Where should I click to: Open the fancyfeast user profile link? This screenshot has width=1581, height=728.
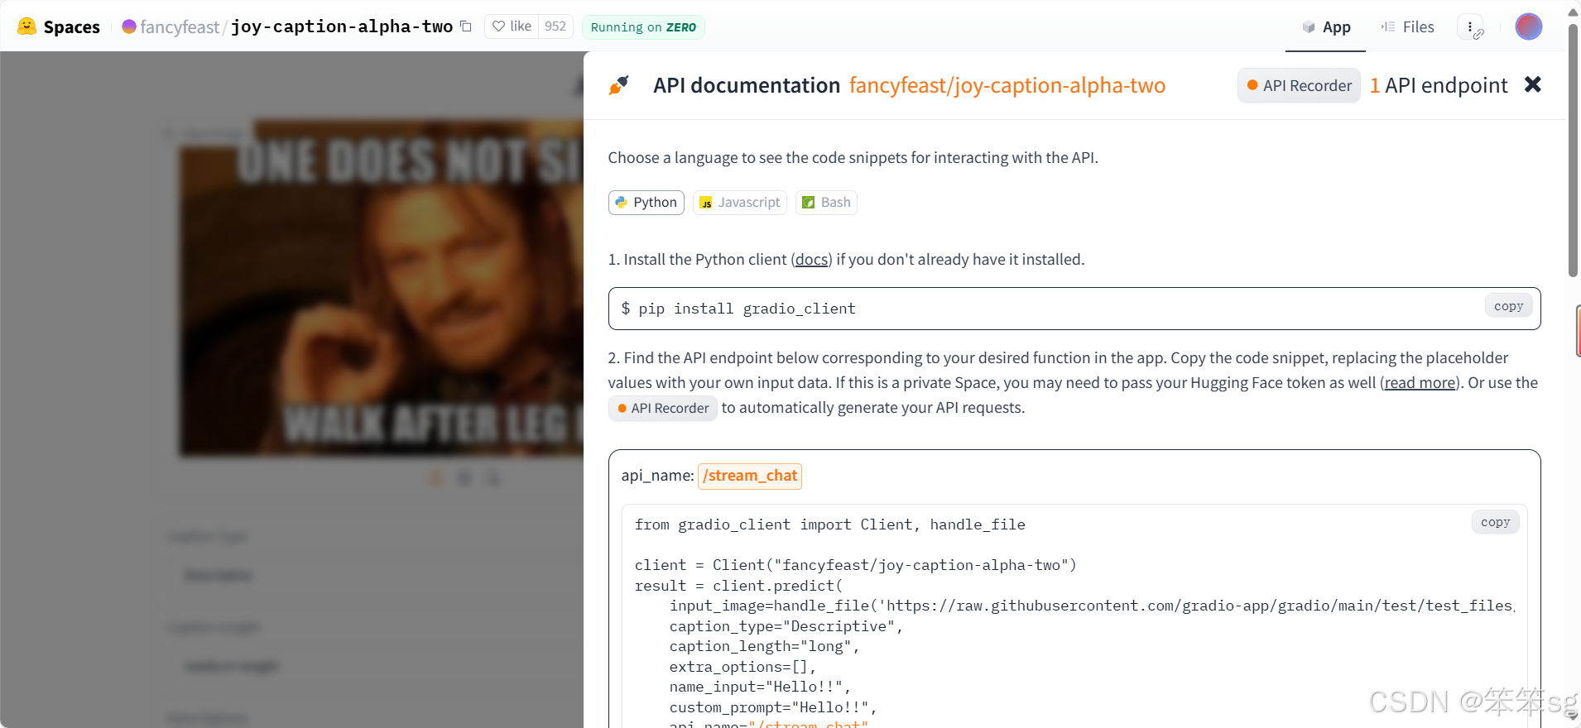[180, 26]
